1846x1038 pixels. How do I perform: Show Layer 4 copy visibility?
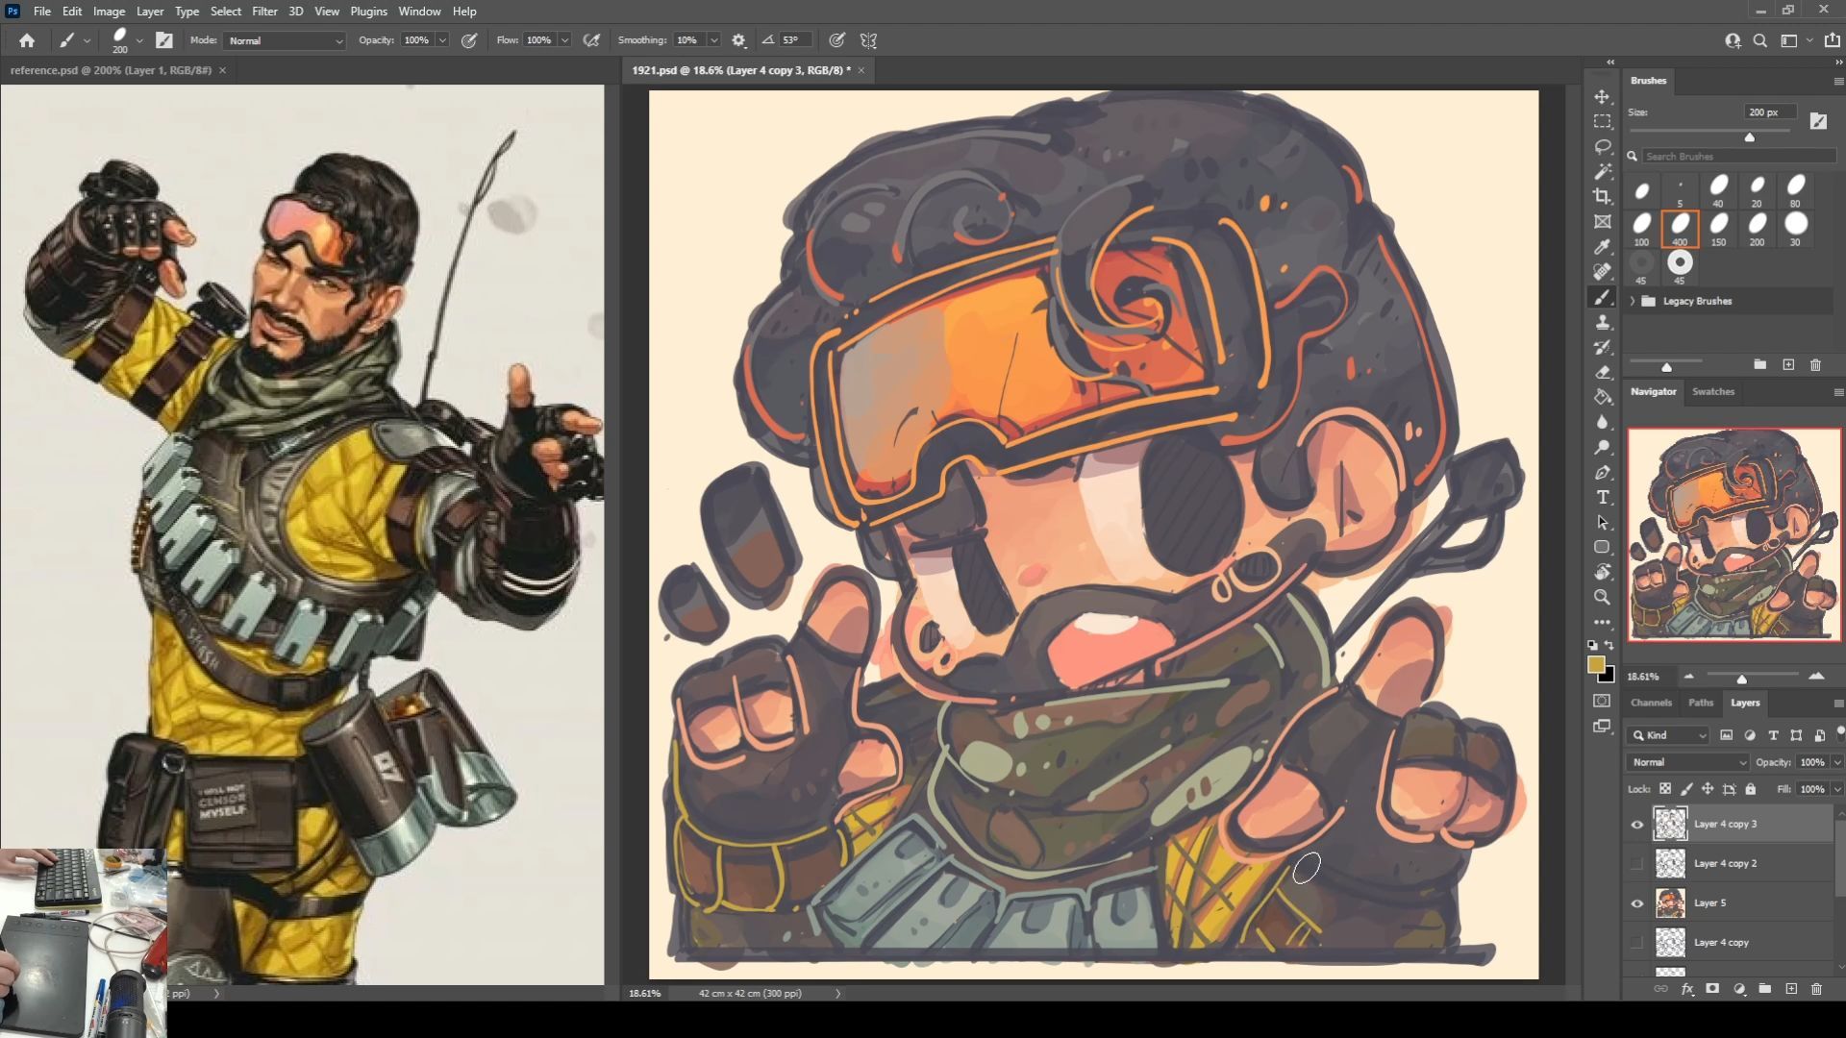tap(1637, 943)
